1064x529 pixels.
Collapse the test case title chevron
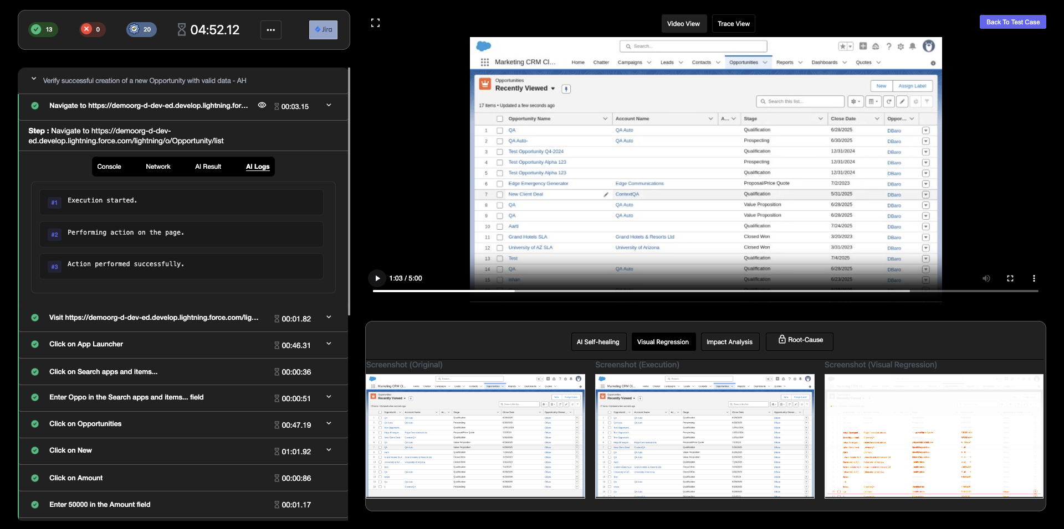pyautogui.click(x=33, y=80)
